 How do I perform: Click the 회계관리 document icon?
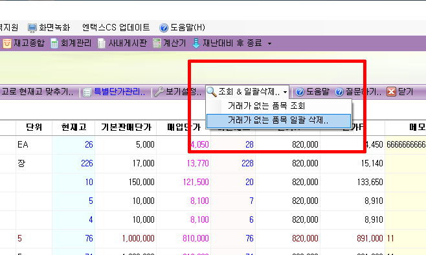[54, 43]
